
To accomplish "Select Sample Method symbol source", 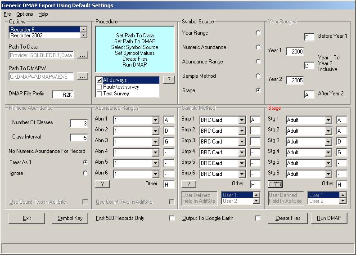I will (x=258, y=76).
